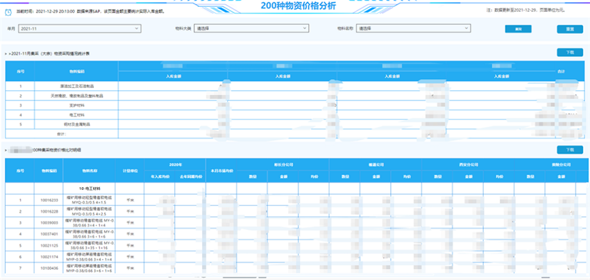Viewport: 590px width, 280px height.
Task: Click the 10-电工材料 group row
Action: tap(89, 188)
